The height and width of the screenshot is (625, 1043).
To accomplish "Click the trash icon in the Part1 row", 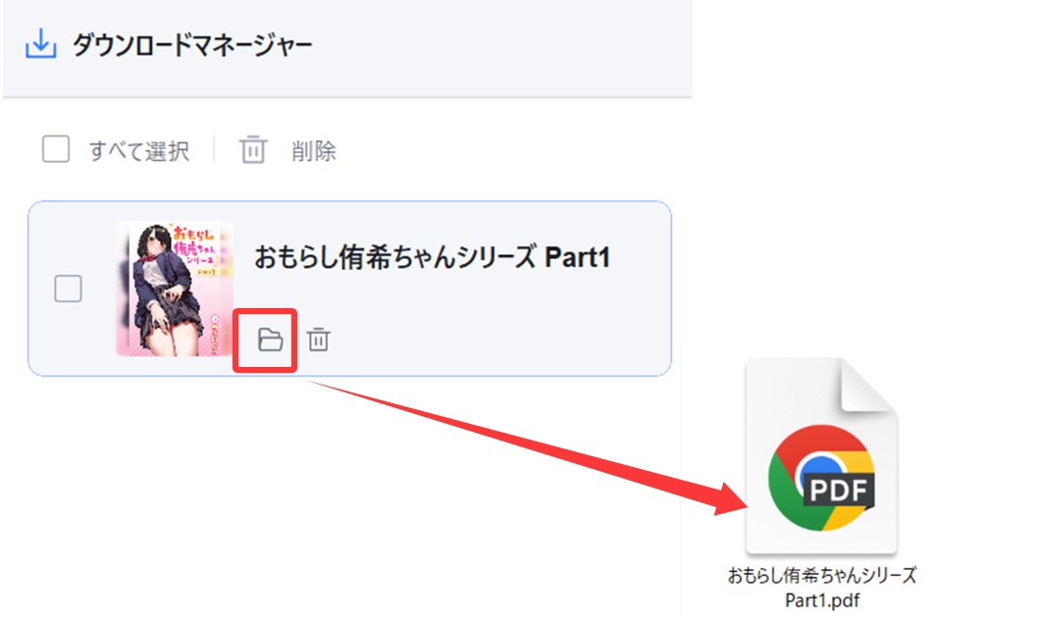I will (x=319, y=339).
